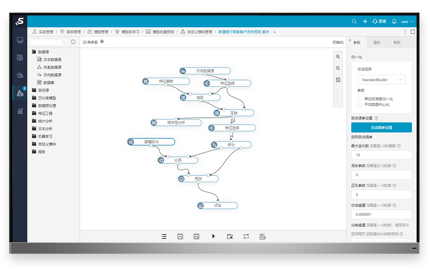Switch to the 属性 tab
430x275 pixels.
[377, 43]
